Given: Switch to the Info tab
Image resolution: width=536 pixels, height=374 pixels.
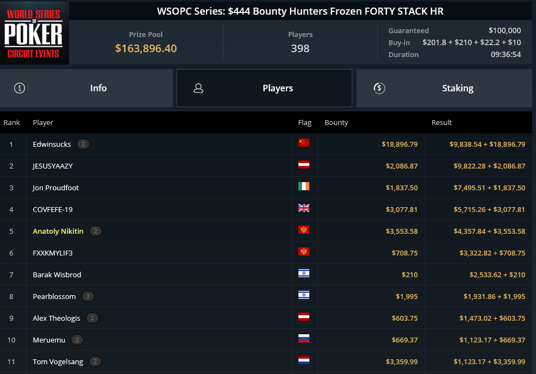Looking at the screenshot, I should pos(86,88).
